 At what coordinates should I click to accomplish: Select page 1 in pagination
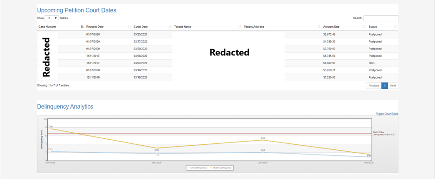pos(385,86)
